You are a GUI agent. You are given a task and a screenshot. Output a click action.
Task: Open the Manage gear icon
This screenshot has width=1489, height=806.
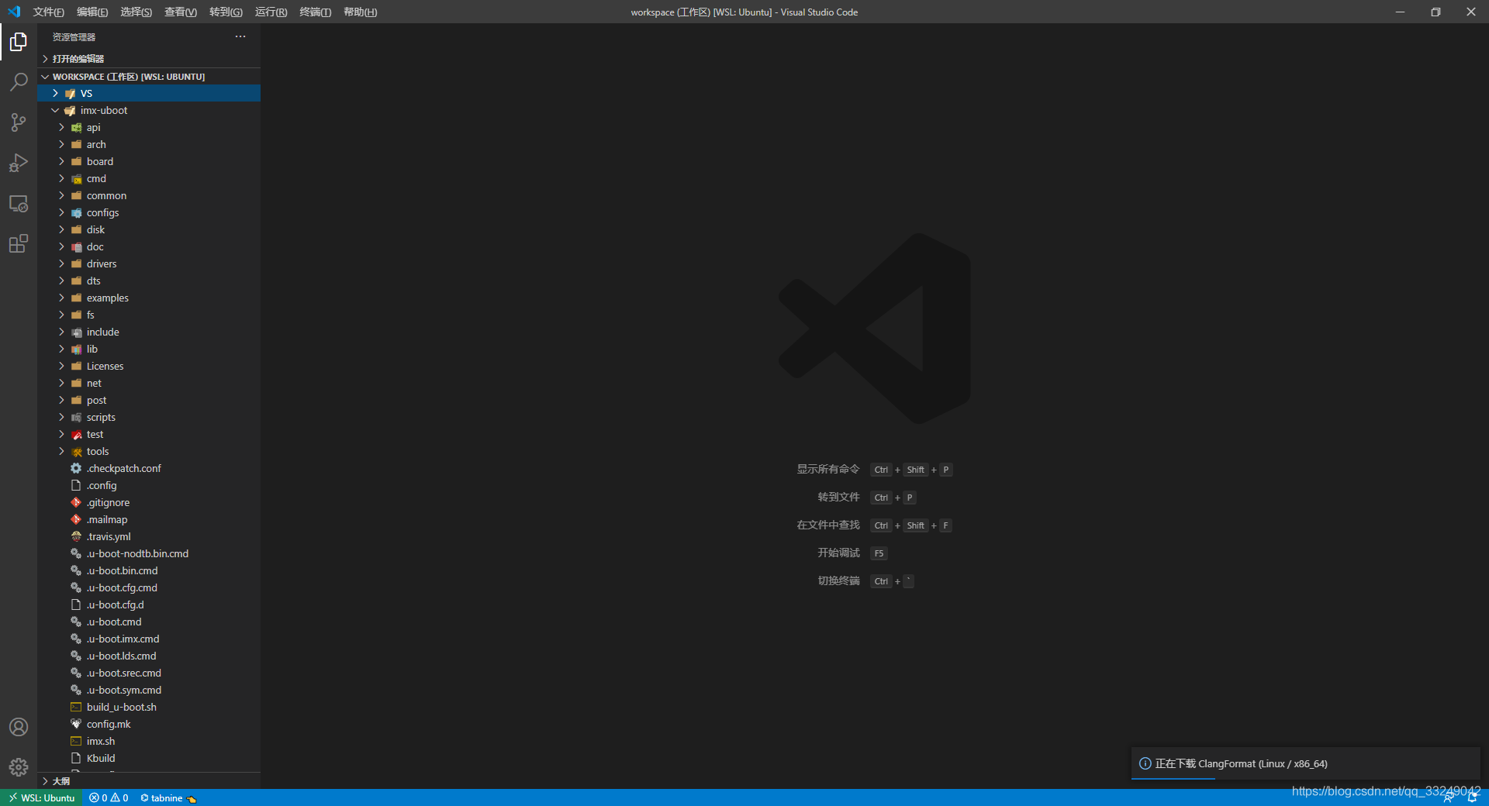(19, 767)
